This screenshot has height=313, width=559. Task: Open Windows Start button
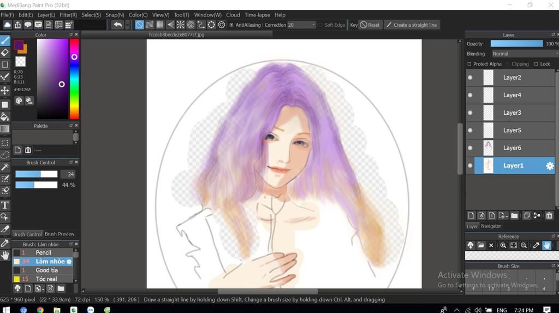pyautogui.click(x=6, y=309)
